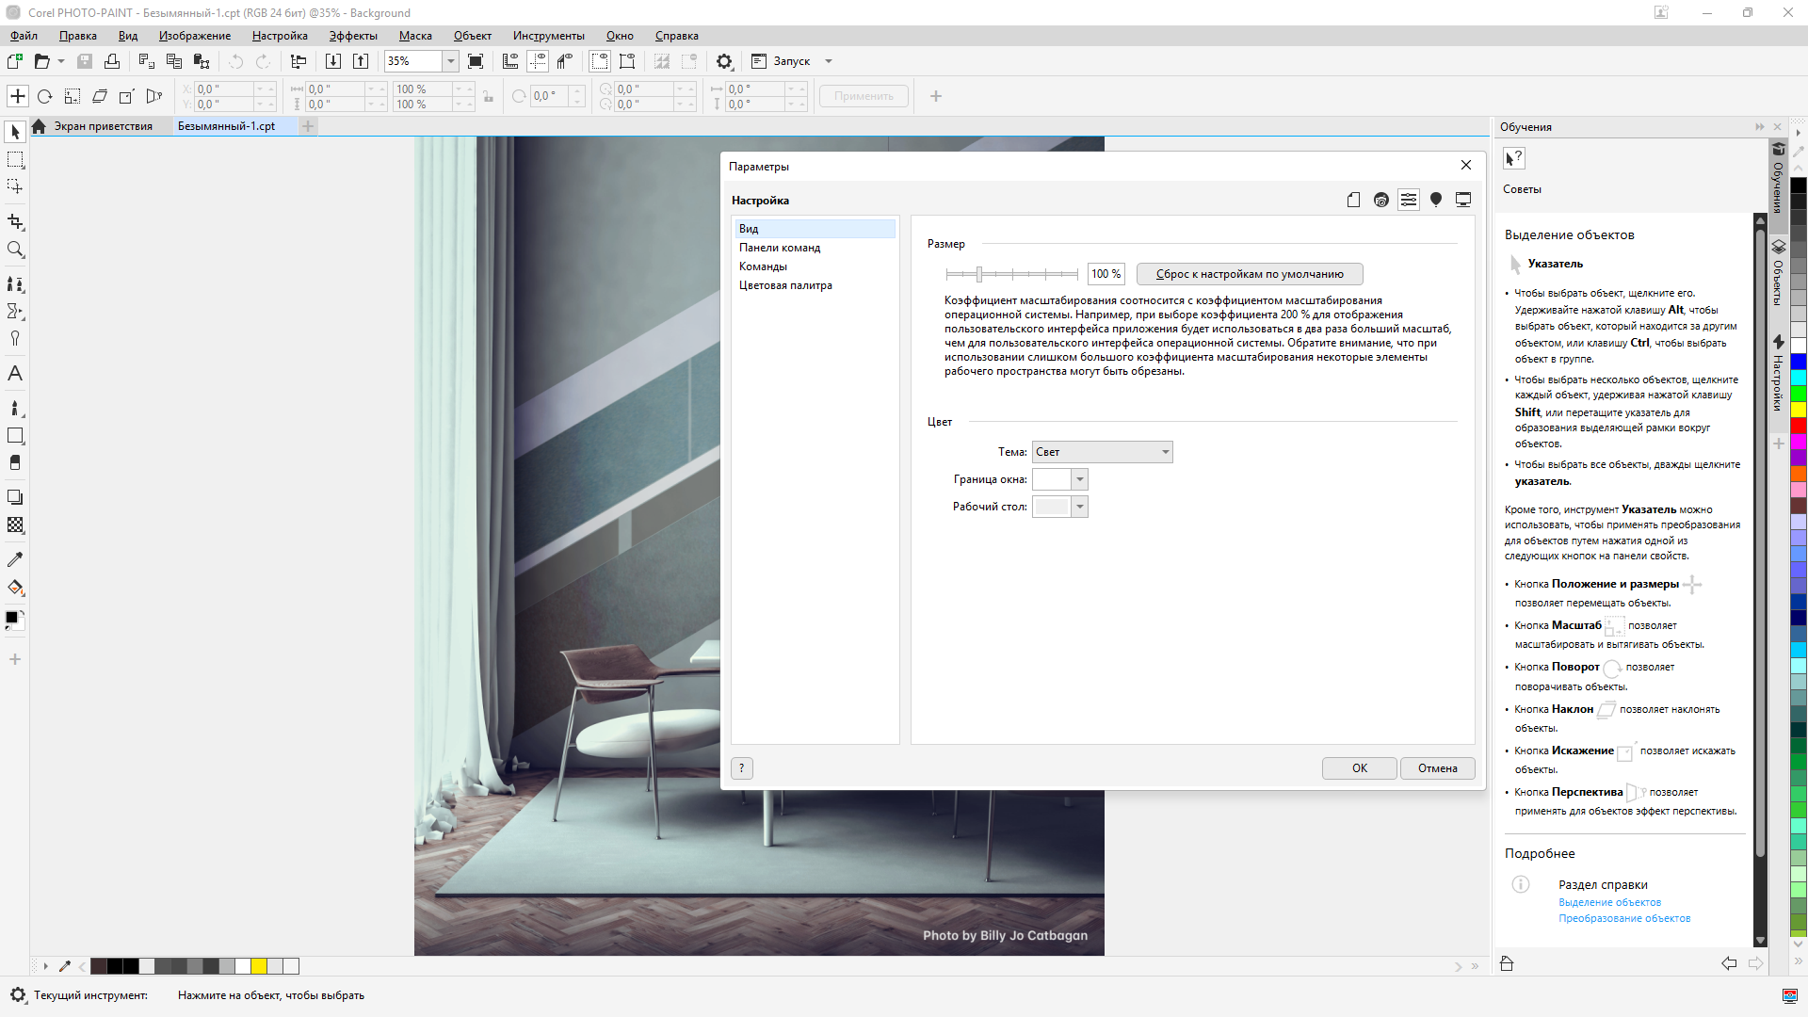Open the Преобразование объектов help link
The image size is (1808, 1017).
click(x=1624, y=918)
